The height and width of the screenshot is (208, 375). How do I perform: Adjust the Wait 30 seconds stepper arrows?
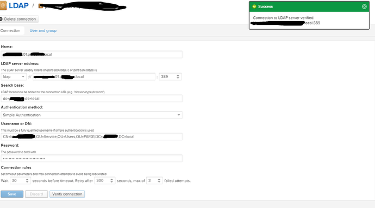(27, 180)
